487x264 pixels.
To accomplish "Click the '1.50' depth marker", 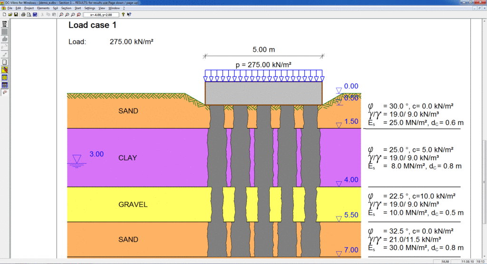I will pyautogui.click(x=351, y=121).
